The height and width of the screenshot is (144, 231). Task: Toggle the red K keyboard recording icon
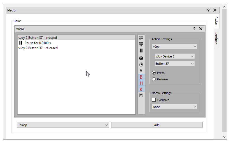(x=141, y=89)
